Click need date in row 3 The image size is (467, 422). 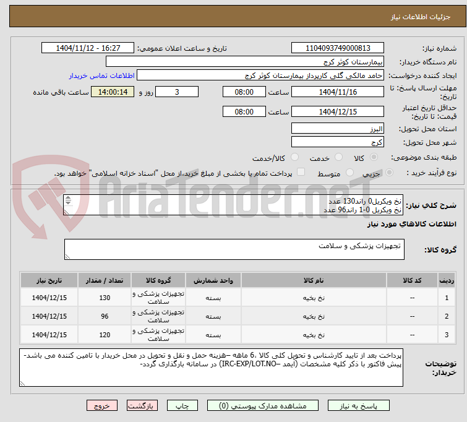point(49,335)
